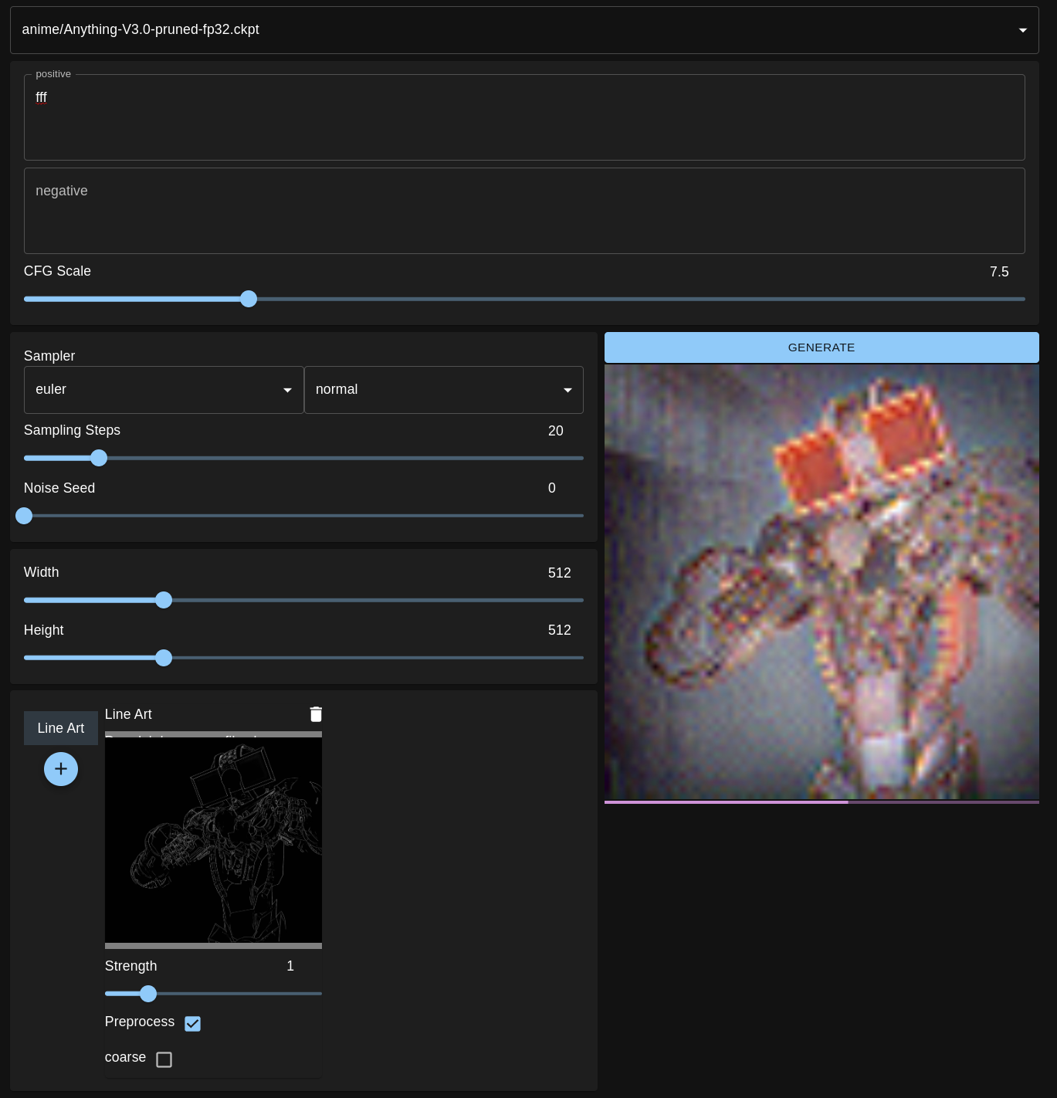This screenshot has height=1098, width=1057.
Task: Click the Noise Seed slider handle
Action: point(24,516)
